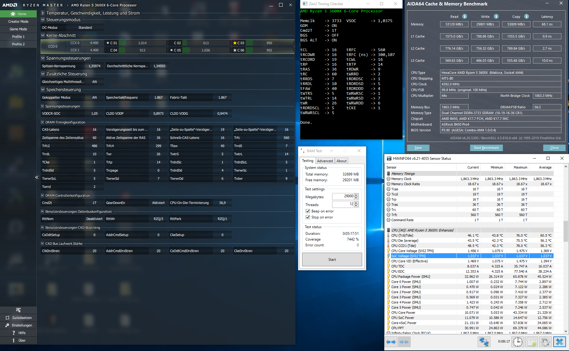This screenshot has width=569, height=351.
Task: Collapse the Steuerungsmodus section
Action: pyautogui.click(x=43, y=20)
